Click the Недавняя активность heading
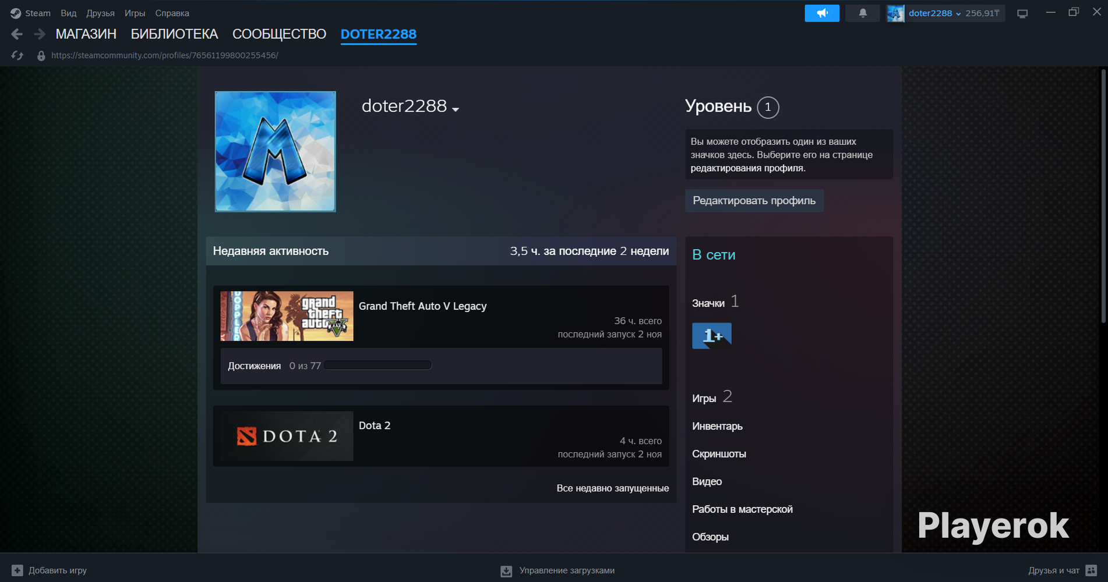The image size is (1108, 582). (271, 251)
